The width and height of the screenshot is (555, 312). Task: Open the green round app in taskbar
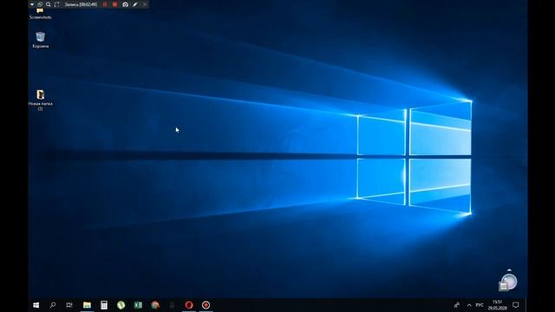[121, 305]
